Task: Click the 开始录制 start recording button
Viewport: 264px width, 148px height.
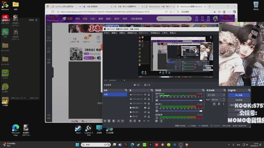Action: click(239, 100)
